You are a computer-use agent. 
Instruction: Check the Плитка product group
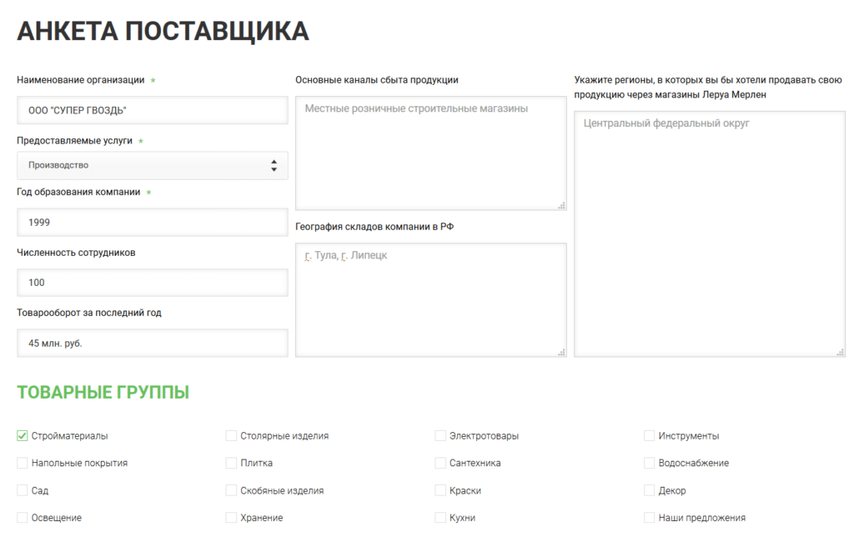(x=232, y=464)
